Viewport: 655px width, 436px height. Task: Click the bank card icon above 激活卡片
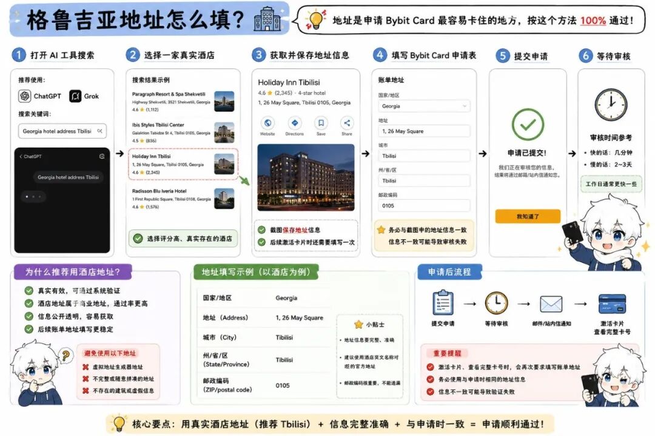coord(612,304)
